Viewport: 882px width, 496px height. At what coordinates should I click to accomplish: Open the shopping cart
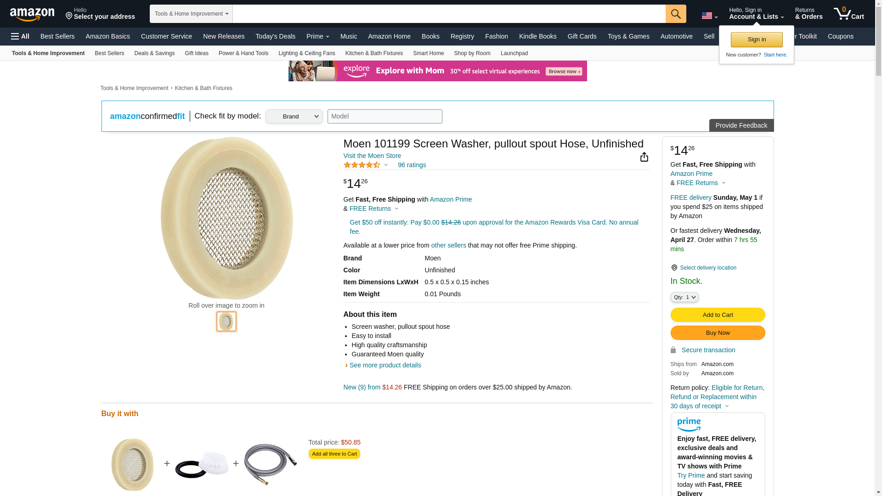[849, 14]
